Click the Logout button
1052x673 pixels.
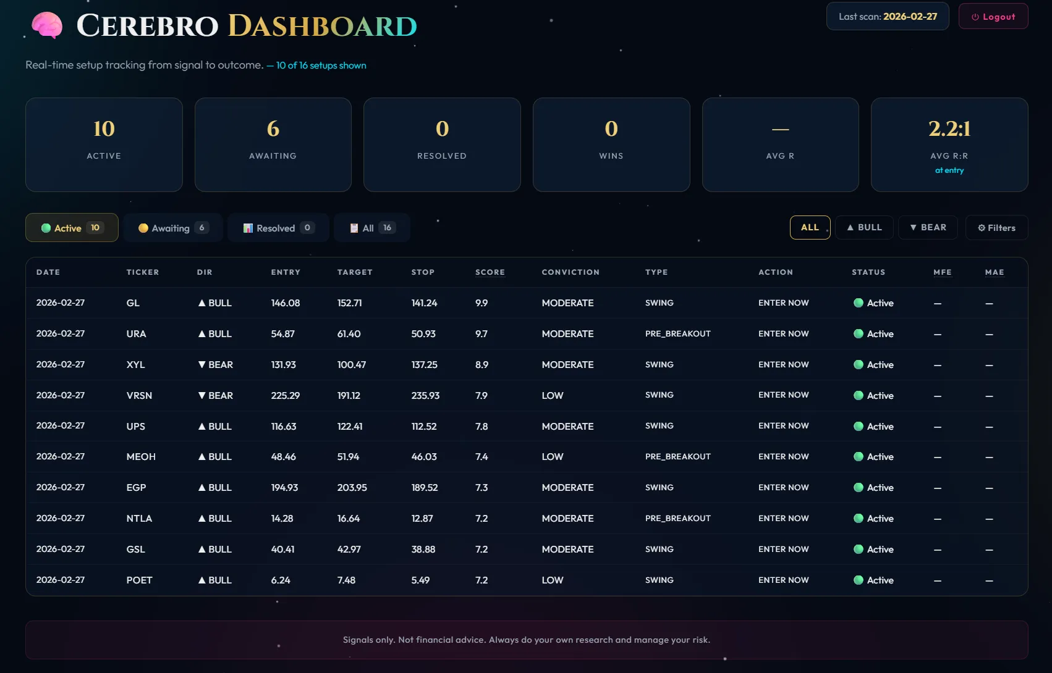(993, 17)
